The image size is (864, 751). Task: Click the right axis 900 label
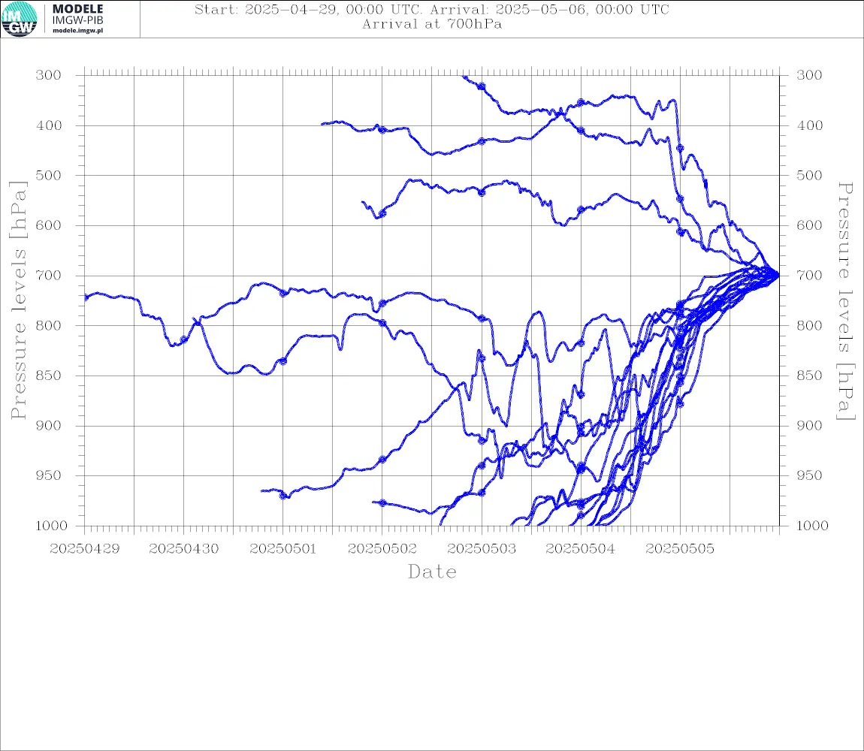(809, 426)
